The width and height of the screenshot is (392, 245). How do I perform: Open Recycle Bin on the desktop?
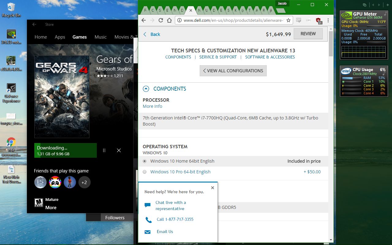point(11,9)
